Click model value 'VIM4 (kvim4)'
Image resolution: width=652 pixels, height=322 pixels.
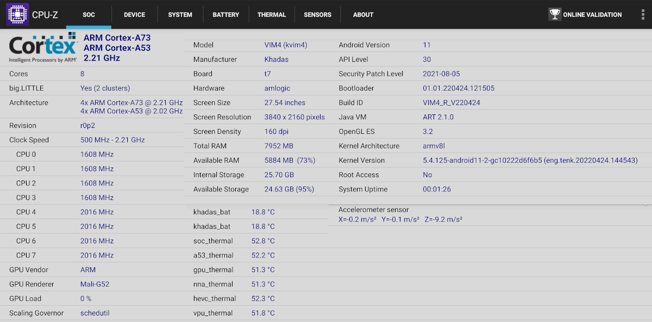286,45
